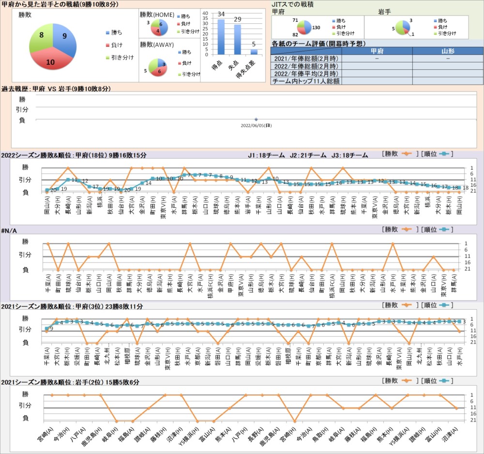Click the 勝ち legend swatch of the main 勝敗 pie
The height and width of the screenshot is (454, 484).
107,32
